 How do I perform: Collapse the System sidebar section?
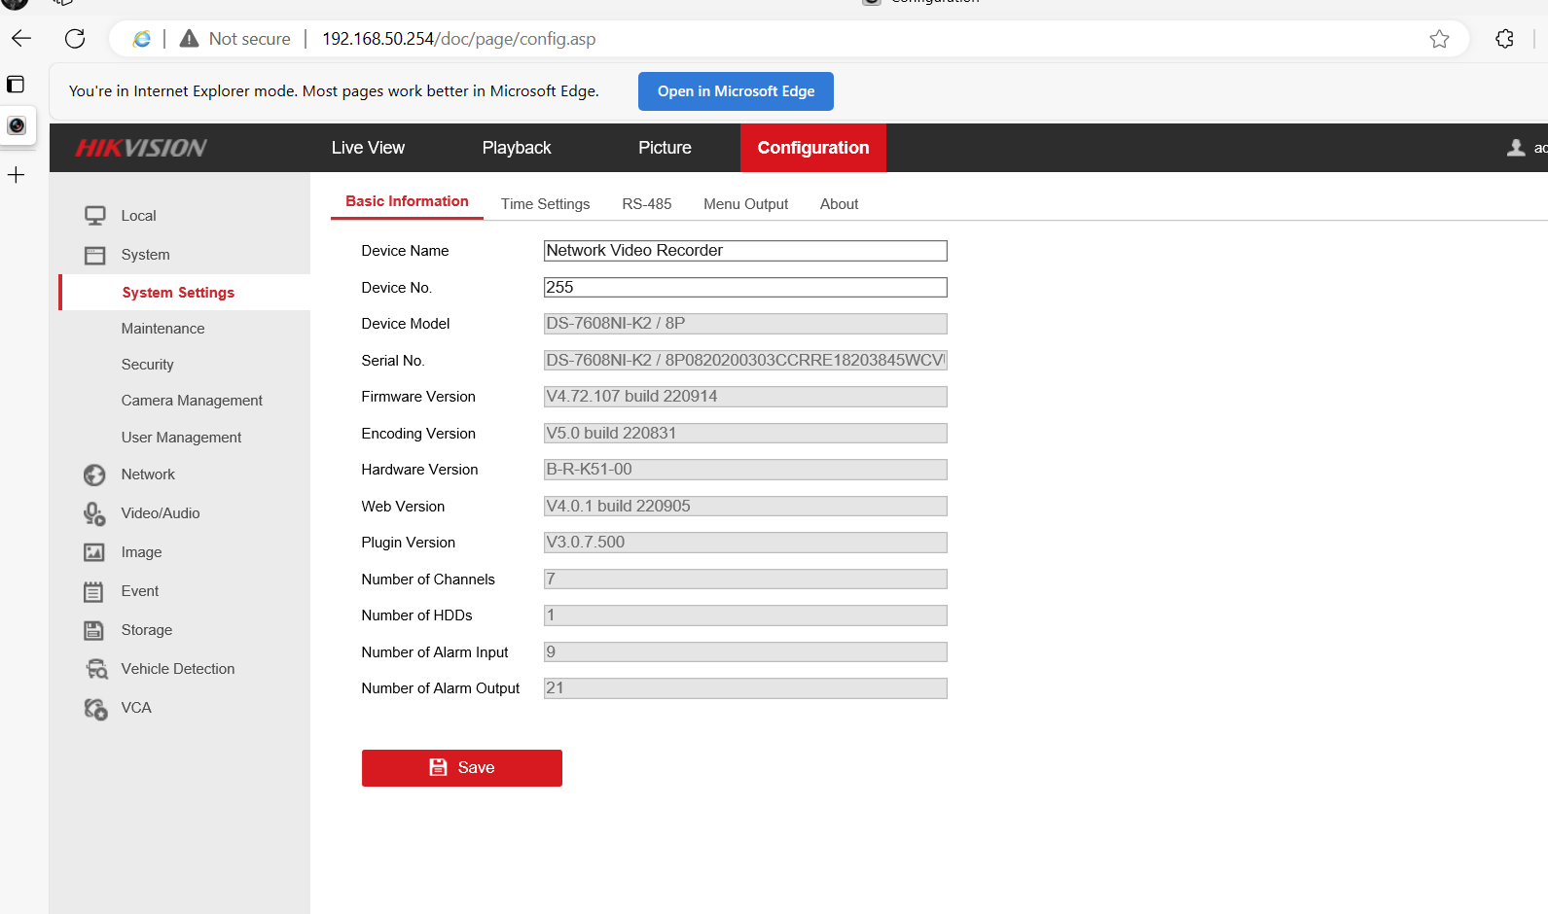pos(145,255)
